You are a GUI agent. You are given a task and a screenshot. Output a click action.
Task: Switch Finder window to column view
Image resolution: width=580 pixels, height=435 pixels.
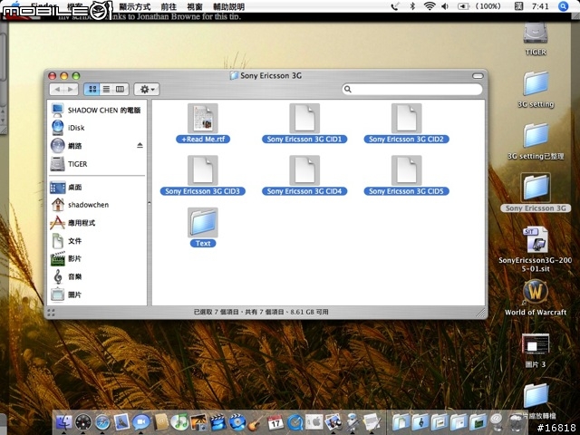[121, 89]
